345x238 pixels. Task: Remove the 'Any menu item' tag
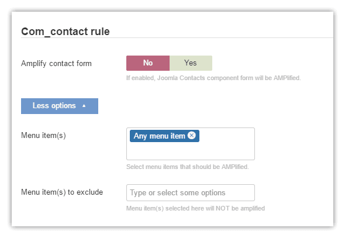tap(191, 135)
